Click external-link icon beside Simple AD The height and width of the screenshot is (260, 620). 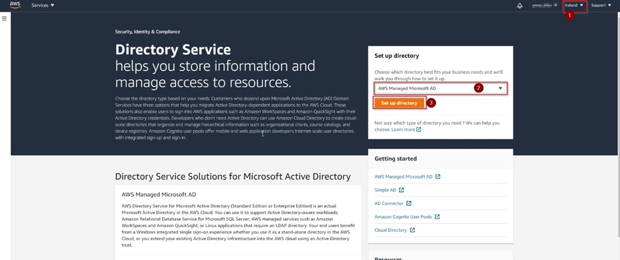pos(402,190)
